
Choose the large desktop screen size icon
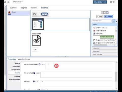(107, 13)
